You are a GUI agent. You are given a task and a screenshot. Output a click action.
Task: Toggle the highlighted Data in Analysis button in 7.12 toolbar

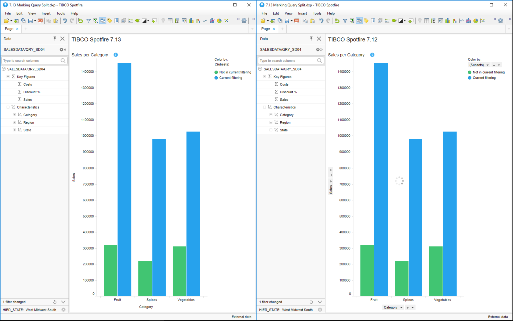click(359, 20)
